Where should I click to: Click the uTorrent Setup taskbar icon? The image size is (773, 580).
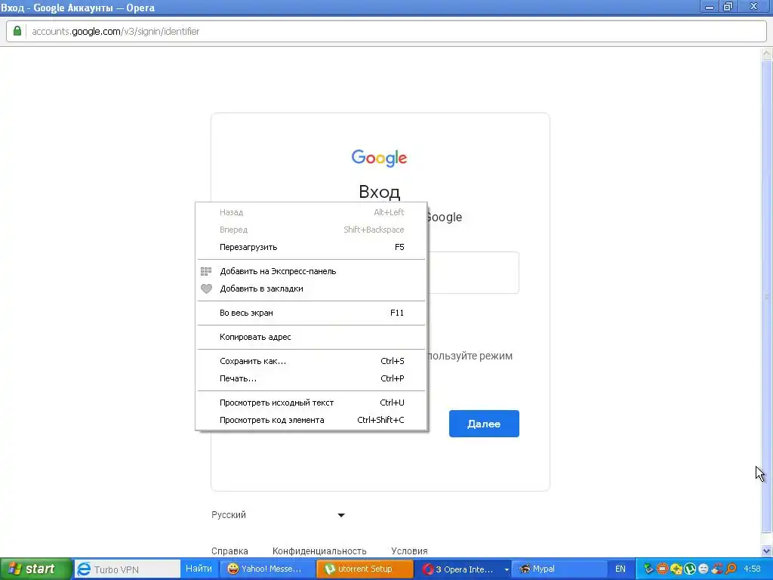329,569
